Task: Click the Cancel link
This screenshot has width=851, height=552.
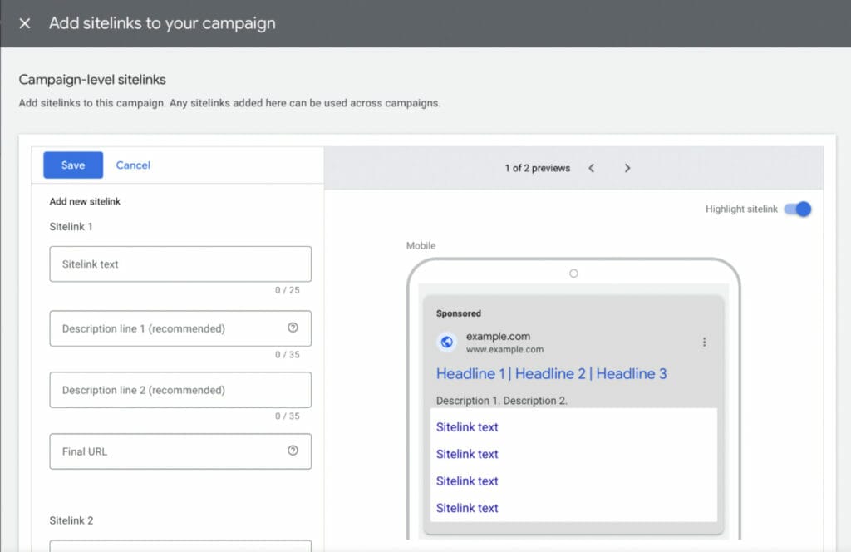Action: pyautogui.click(x=133, y=165)
